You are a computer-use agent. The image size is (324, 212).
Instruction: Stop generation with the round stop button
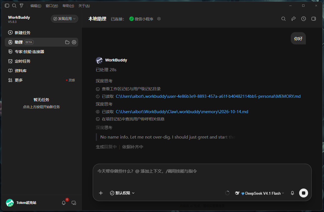point(304,193)
